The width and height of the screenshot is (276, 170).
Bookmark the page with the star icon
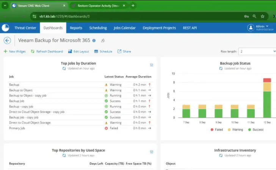[x=263, y=16]
